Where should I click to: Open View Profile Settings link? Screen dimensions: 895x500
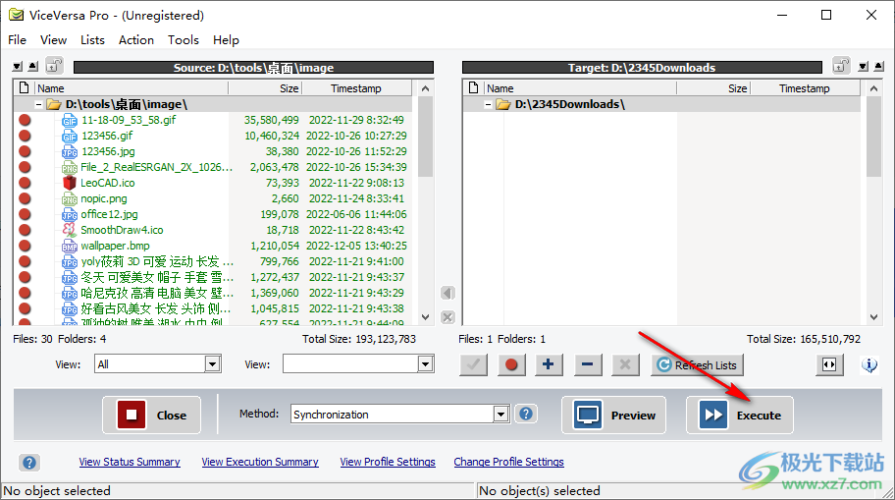click(x=388, y=462)
